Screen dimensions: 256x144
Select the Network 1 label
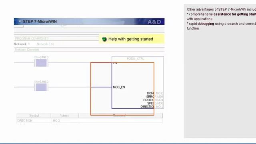click(x=22, y=44)
